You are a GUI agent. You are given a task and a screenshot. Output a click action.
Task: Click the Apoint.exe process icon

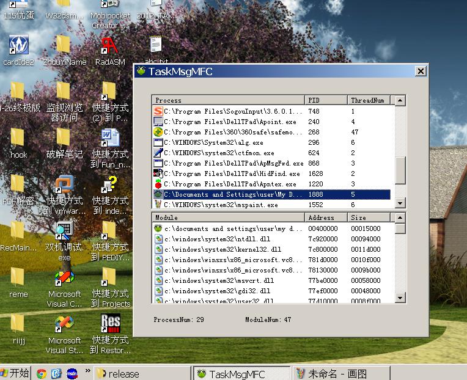[x=158, y=122]
